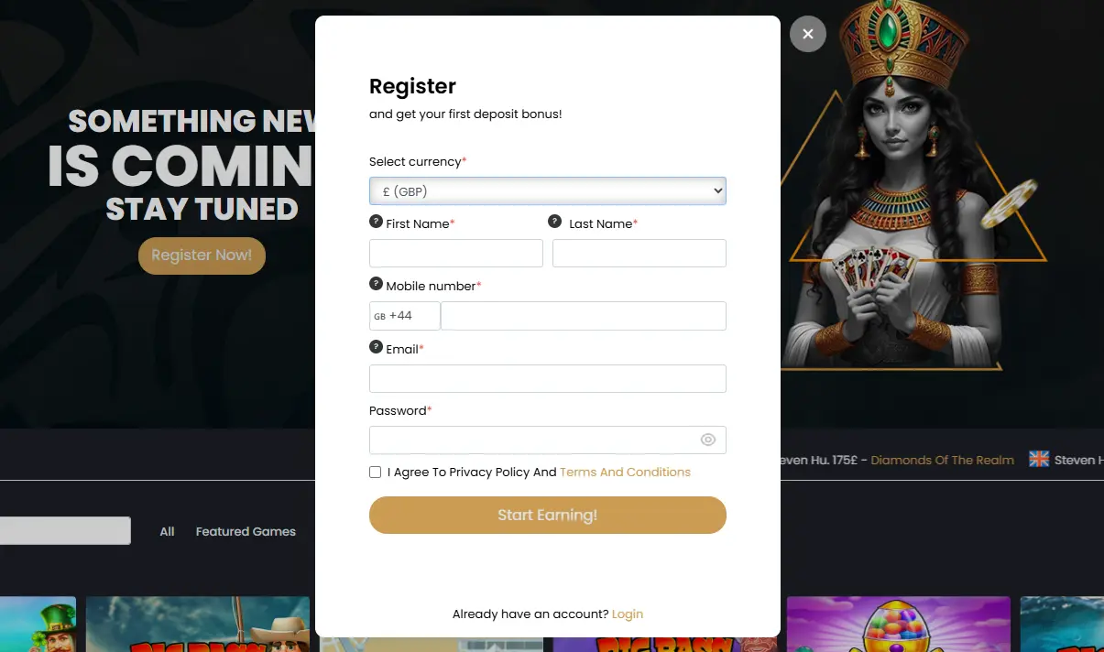Open the Terms And Conditions link
This screenshot has height=652, width=1104.
[x=625, y=473]
